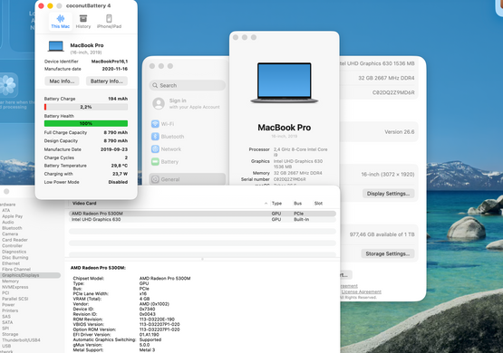Select USB in System Information sidebar

pyautogui.click(x=6, y=346)
